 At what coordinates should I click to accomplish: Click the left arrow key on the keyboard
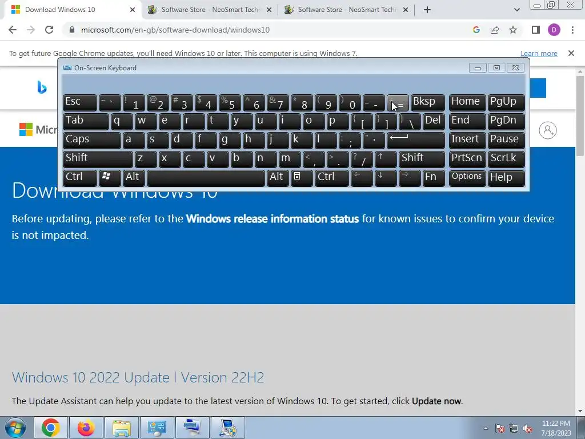tap(362, 178)
